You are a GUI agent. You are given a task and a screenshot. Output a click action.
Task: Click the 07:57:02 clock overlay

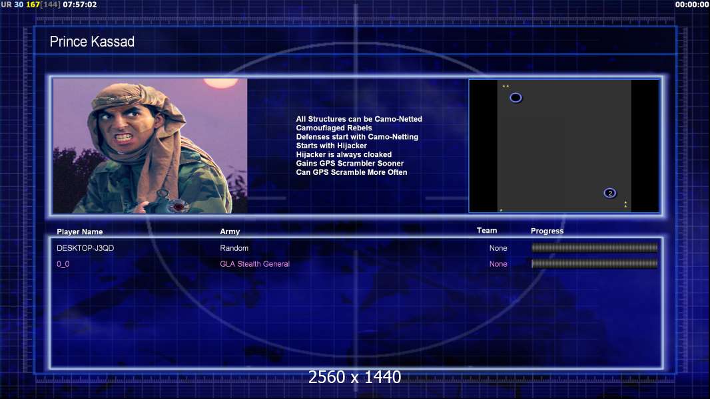(x=80, y=5)
